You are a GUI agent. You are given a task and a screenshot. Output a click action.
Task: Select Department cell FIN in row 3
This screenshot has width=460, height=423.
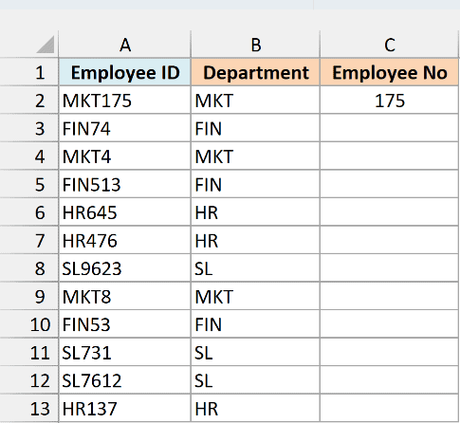(x=255, y=128)
